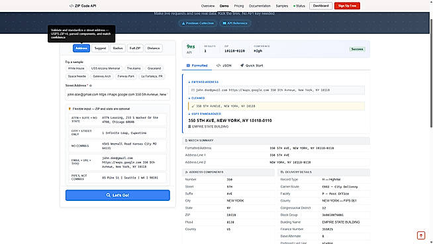Select the Address endpoint tab
The width and height of the screenshot is (433, 244).
pyautogui.click(x=81, y=48)
